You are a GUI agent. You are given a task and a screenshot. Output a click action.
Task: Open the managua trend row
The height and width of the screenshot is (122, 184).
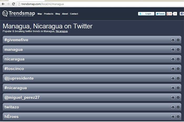pyautogui.click(x=92, y=49)
